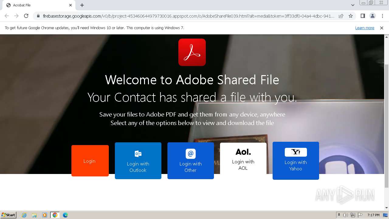View site info lock icon

tap(38, 16)
